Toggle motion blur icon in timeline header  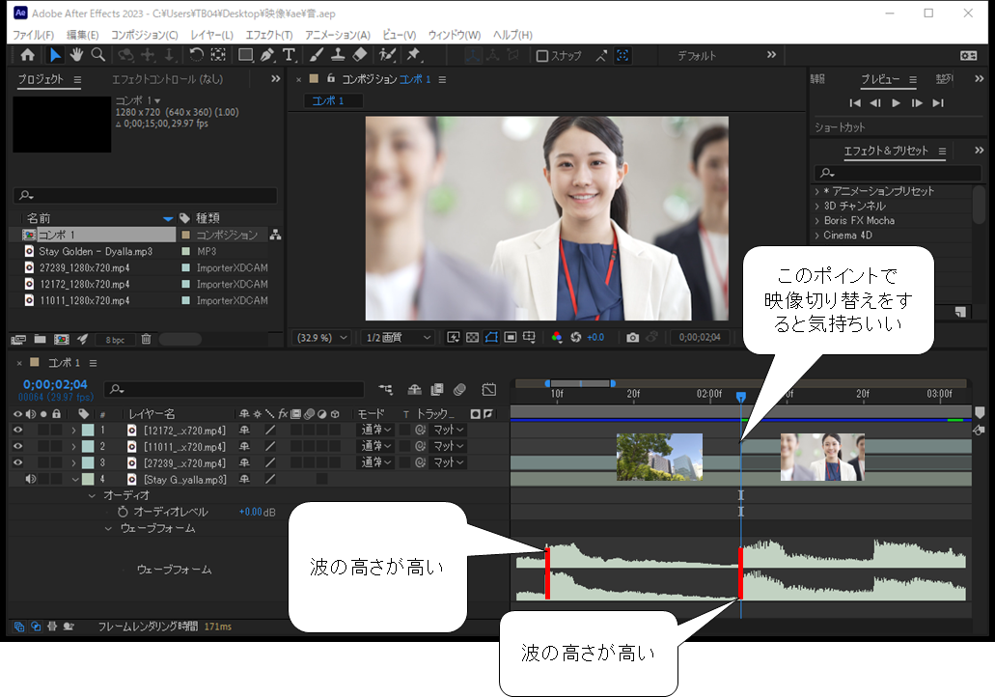(460, 390)
